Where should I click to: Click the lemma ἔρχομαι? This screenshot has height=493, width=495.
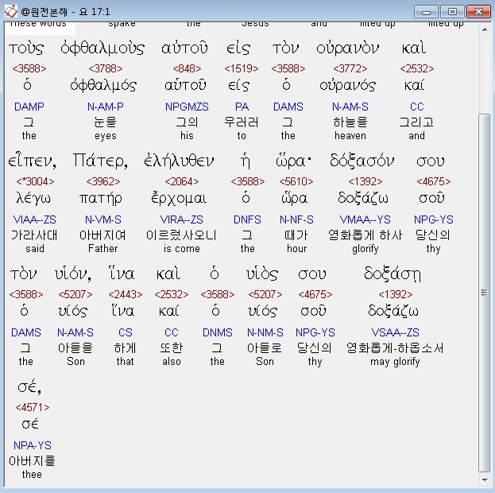click(x=179, y=199)
